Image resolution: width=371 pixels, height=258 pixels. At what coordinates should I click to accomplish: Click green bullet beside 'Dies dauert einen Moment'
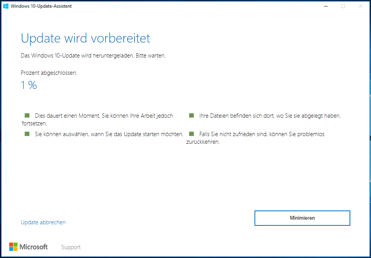click(27, 115)
